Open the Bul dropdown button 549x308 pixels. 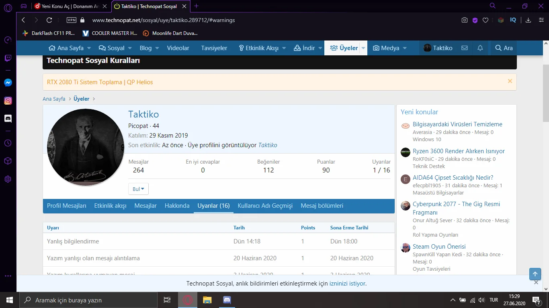138,189
